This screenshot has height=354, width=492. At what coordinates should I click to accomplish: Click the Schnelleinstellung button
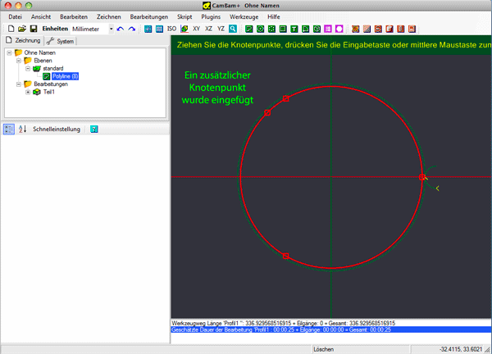pyautogui.click(x=57, y=129)
